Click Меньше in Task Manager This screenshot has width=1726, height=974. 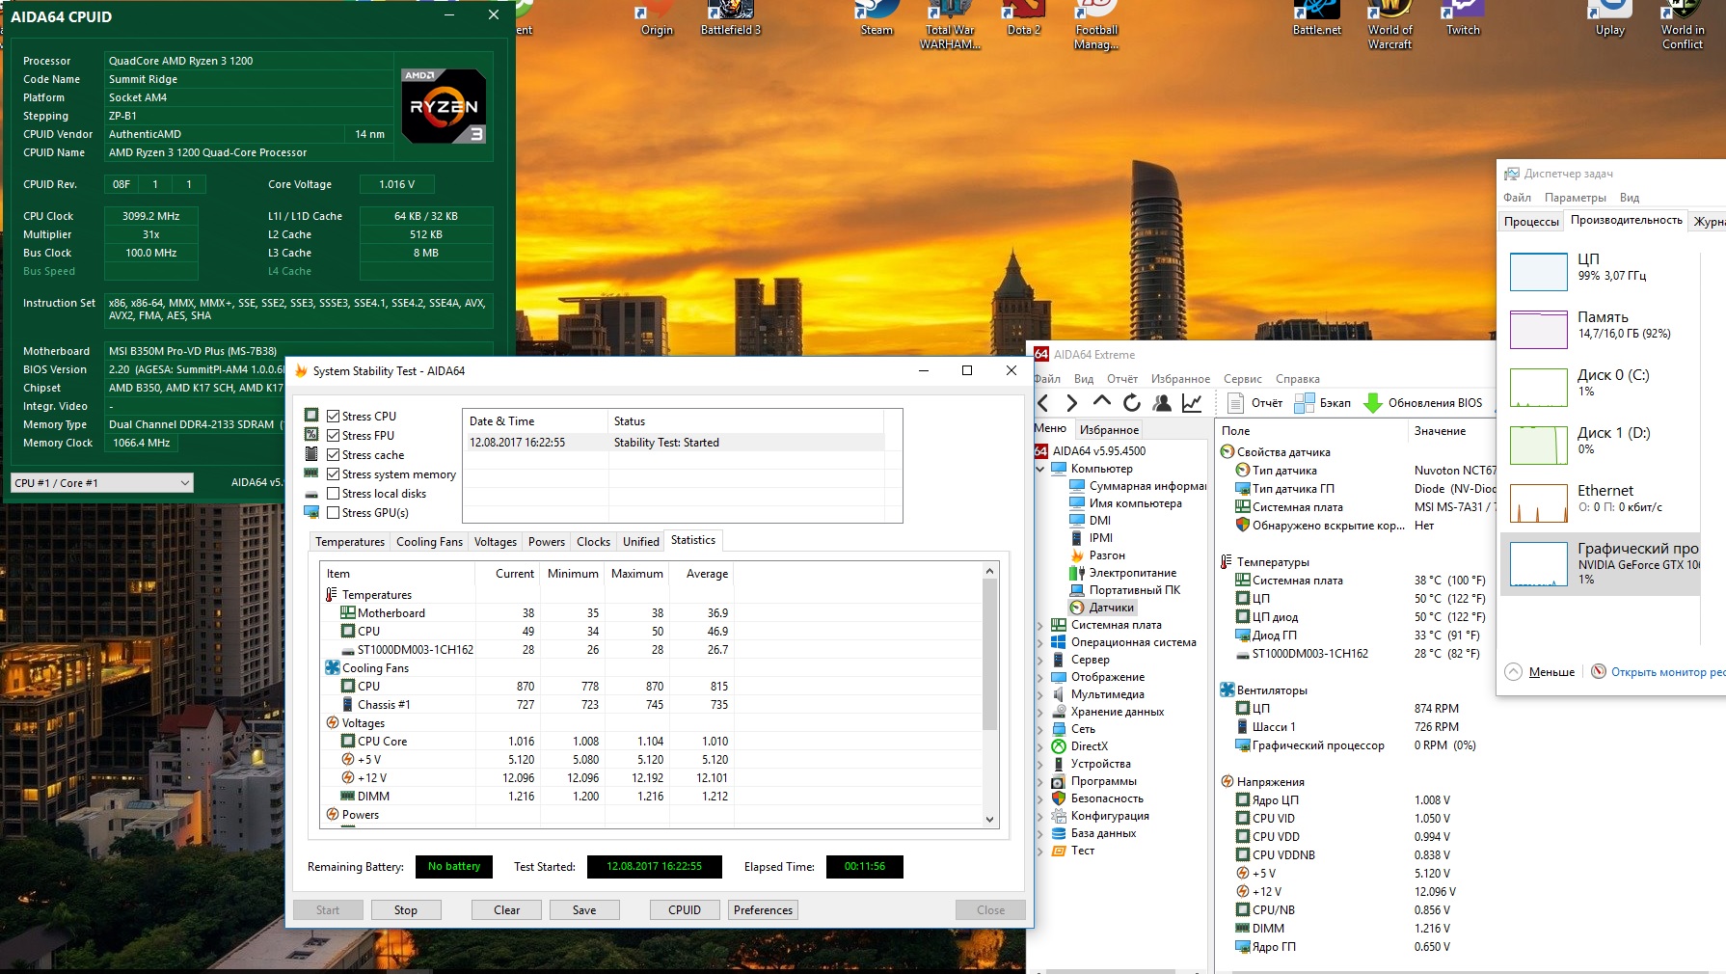click(x=1540, y=672)
